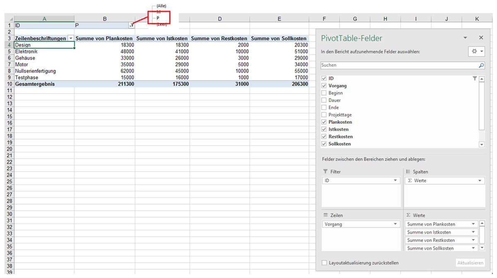
Task: Open the gear tools menu in PivotTable-Felder
Action: pos(475,51)
